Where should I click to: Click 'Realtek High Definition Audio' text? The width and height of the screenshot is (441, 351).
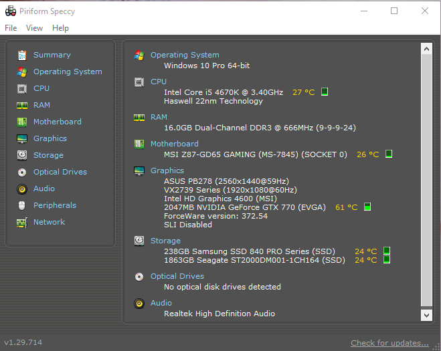coord(219,314)
